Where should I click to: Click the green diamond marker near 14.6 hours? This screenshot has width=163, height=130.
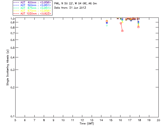[x=107, y=25]
